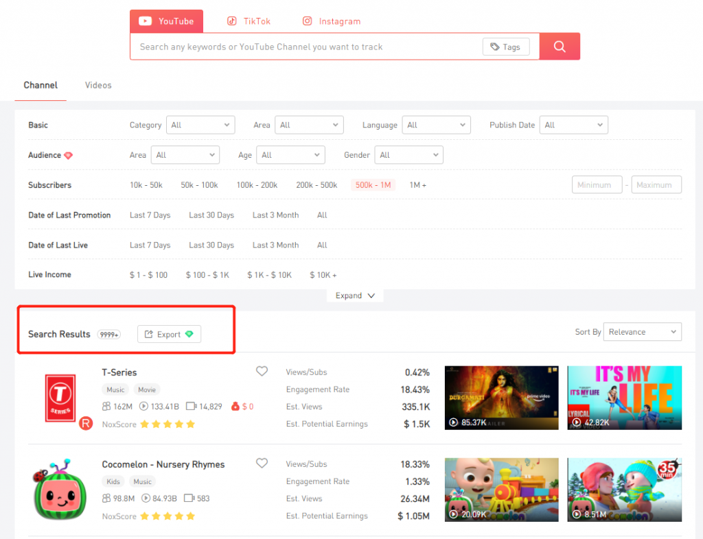This screenshot has height=539, width=703.
Task: Switch to the YouTube platform tab
Action: pos(166,21)
